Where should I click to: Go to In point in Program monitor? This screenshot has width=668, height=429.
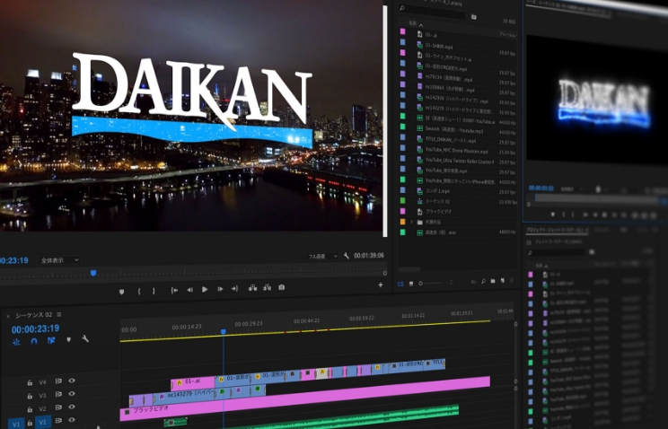174,290
